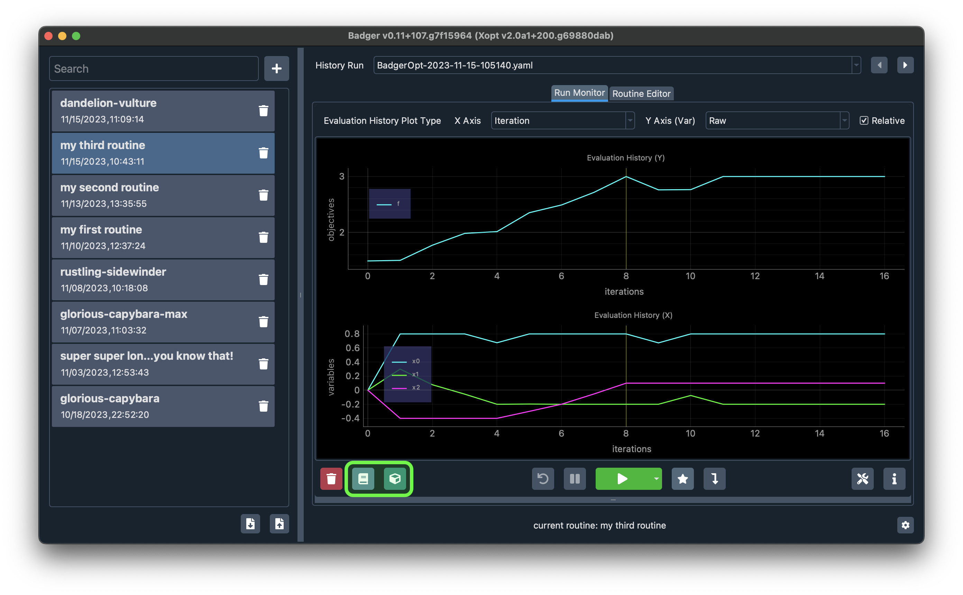Click the Evaluation History (X) plot title
This screenshot has width=963, height=595.
point(633,315)
